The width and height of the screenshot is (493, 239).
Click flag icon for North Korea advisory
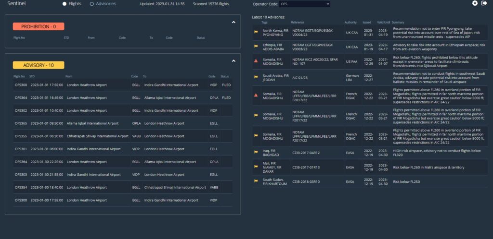pyautogui.click(x=256, y=32)
